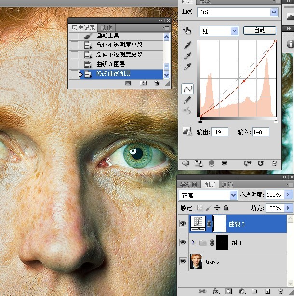Screen dimensions: 294x296
Task: Click the black input level slider
Action: click(x=200, y=122)
